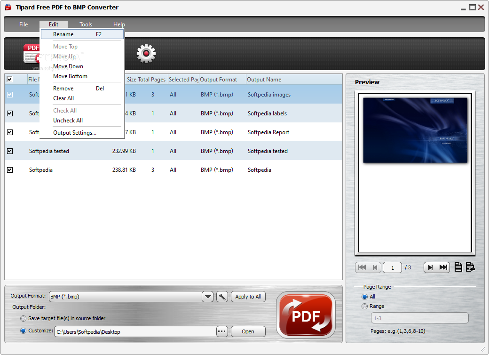The height and width of the screenshot is (355, 489).
Task: Open the Help menu
Action: click(119, 24)
